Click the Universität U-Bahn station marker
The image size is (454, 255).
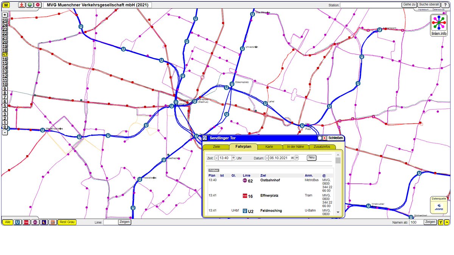pos(242,49)
